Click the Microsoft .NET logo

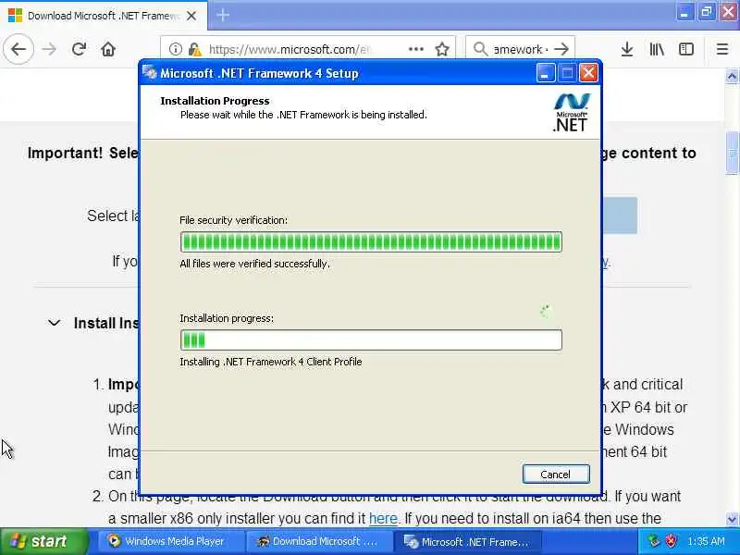(571, 112)
